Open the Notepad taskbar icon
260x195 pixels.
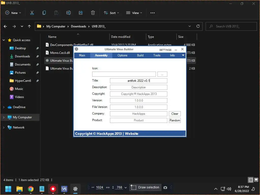coord(42,189)
